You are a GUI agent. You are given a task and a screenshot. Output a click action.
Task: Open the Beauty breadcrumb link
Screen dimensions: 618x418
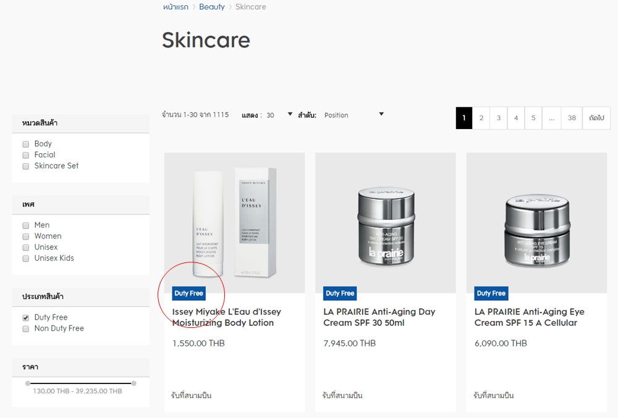tap(211, 7)
